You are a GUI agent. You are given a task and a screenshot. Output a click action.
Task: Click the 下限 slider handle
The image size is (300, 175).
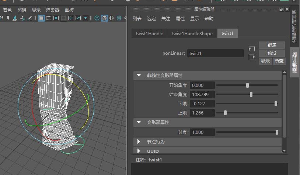click(x=276, y=103)
